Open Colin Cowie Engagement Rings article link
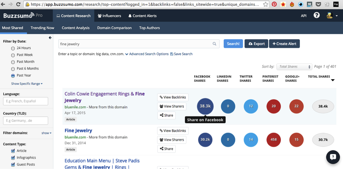Image resolution: width=343 pixels, height=169 pixels. click(x=104, y=97)
